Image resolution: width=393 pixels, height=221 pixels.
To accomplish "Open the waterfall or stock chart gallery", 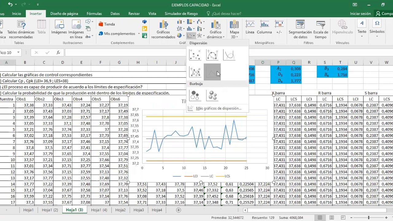I will 201,22.
